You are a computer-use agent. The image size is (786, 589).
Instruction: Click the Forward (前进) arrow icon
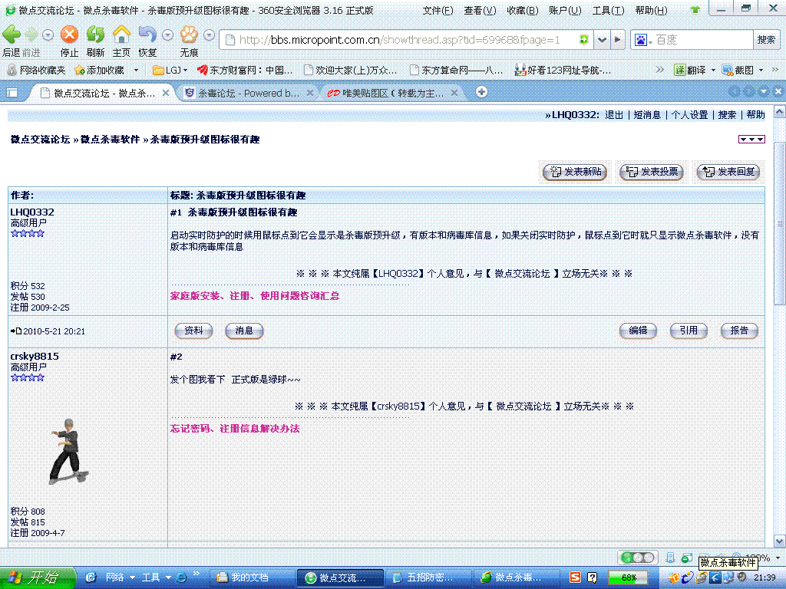click(x=31, y=35)
